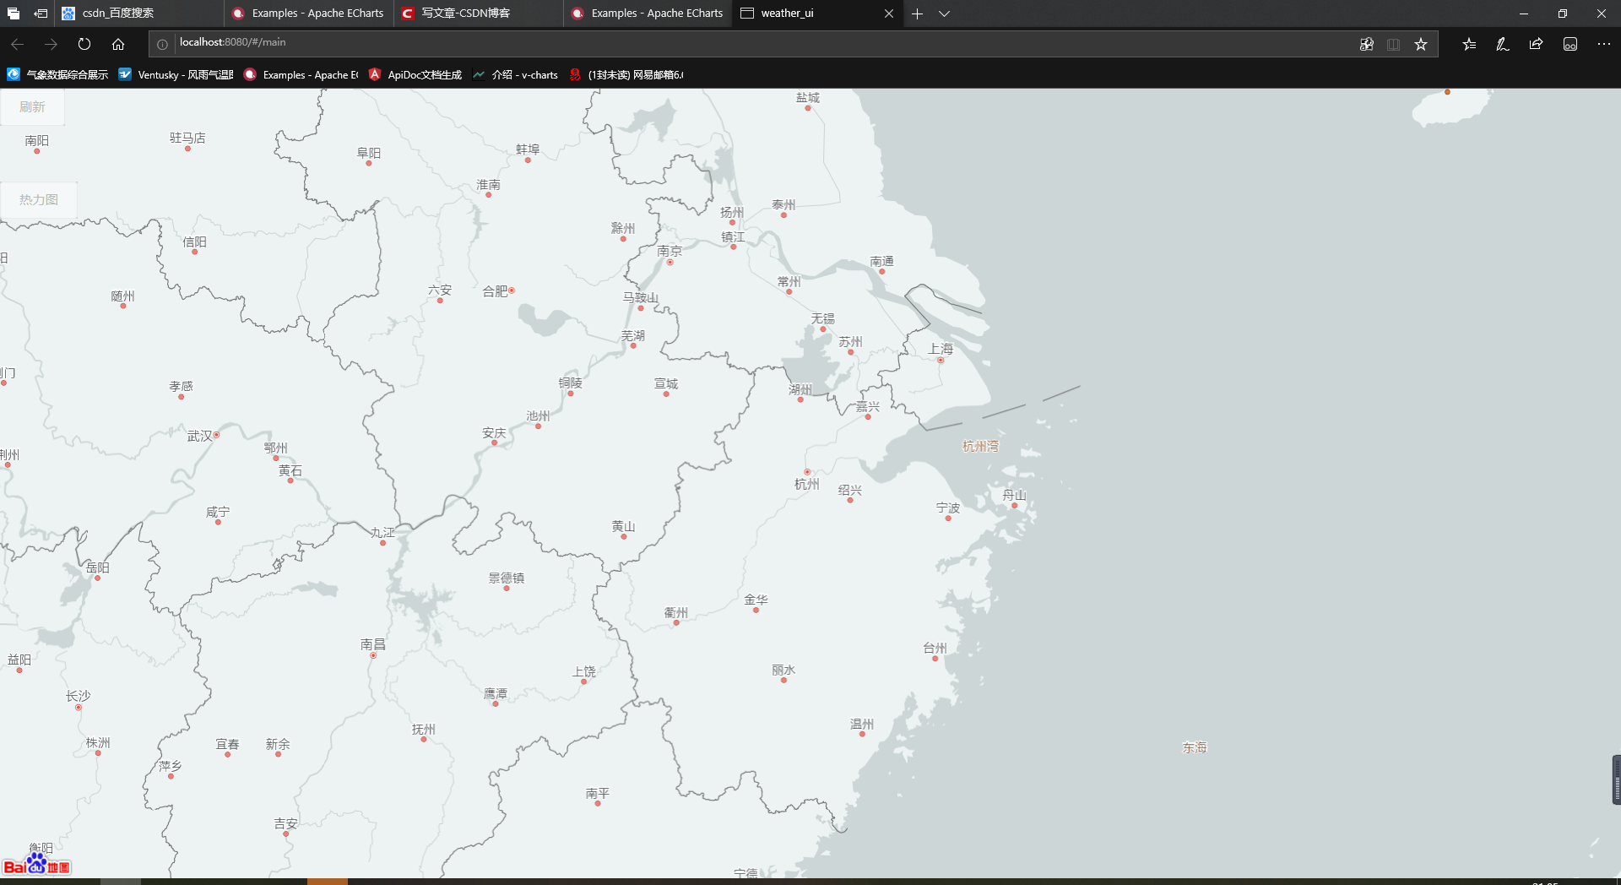Toggle the reading view icon
1621x885 pixels.
coord(1394,44)
